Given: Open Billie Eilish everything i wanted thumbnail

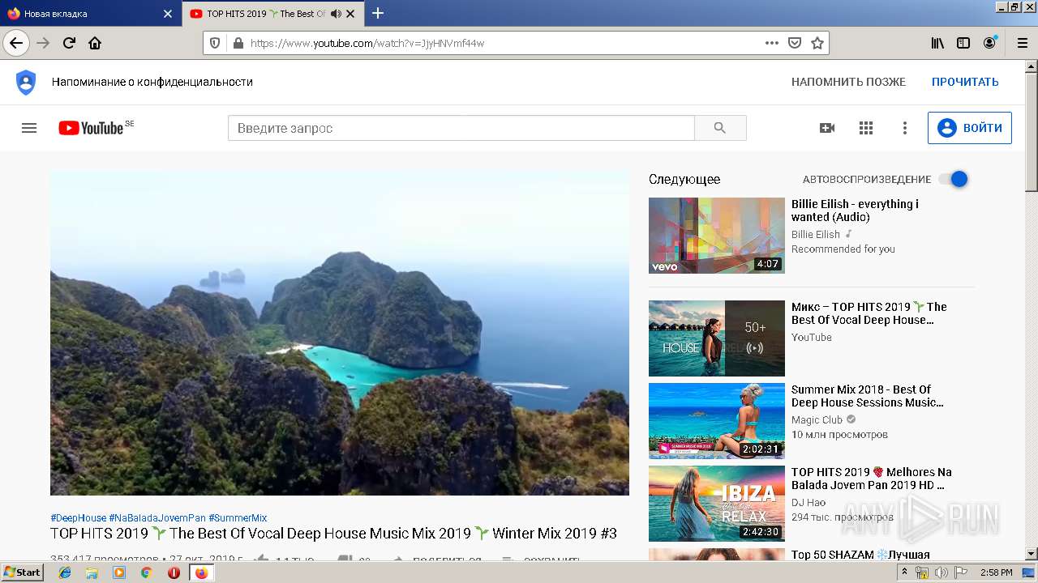Looking at the screenshot, I should (717, 236).
